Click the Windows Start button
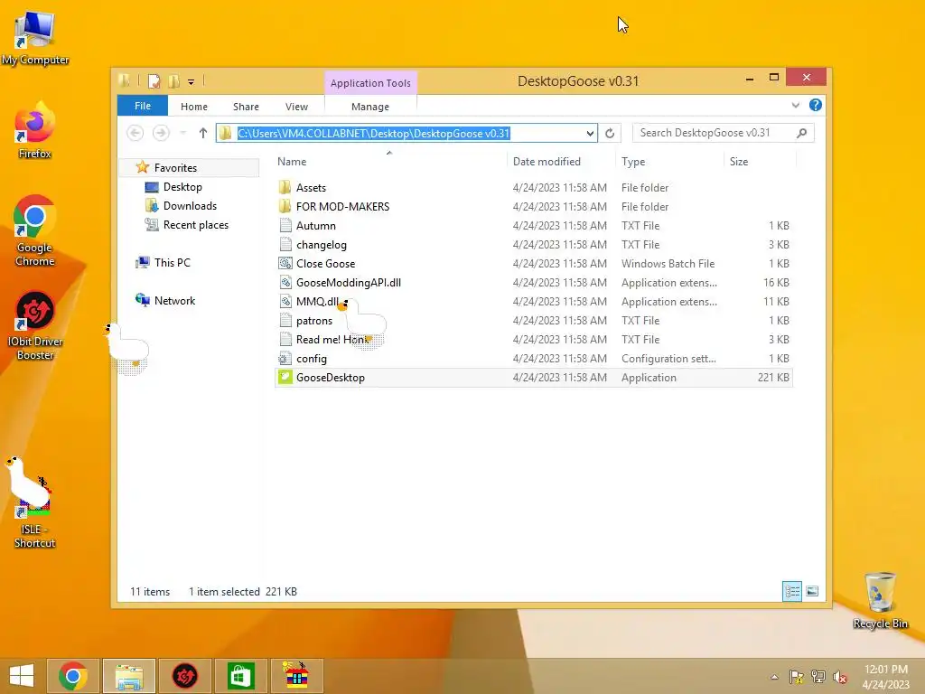This screenshot has width=925, height=694. coord(22,676)
